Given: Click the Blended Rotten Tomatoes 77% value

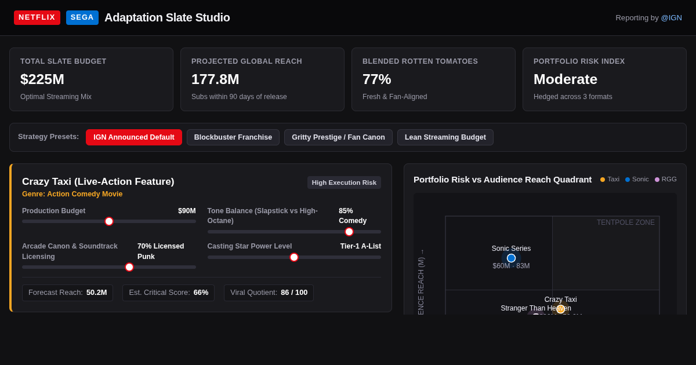Looking at the screenshot, I should pyautogui.click(x=377, y=79).
